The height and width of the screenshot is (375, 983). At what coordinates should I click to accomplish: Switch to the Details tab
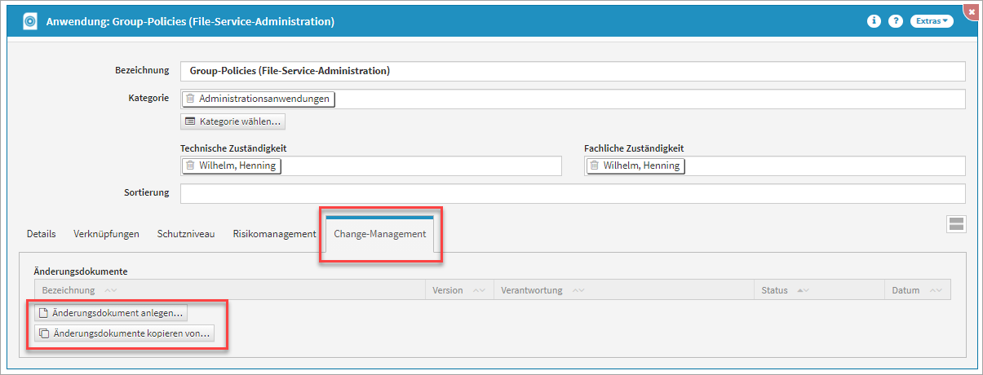click(x=41, y=234)
